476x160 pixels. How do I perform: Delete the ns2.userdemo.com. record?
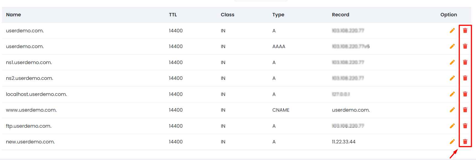[x=465, y=78]
